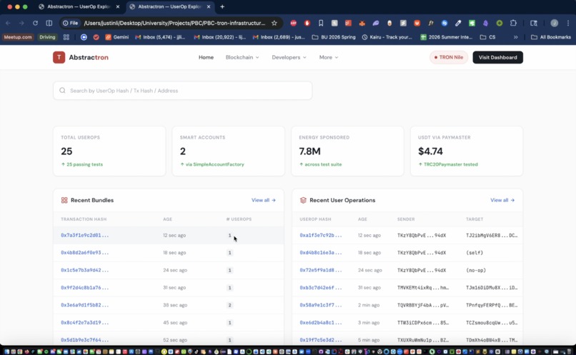This screenshot has height=355, width=576.
Task: Open the Chrome three-dot menu
Action: tap(568, 23)
